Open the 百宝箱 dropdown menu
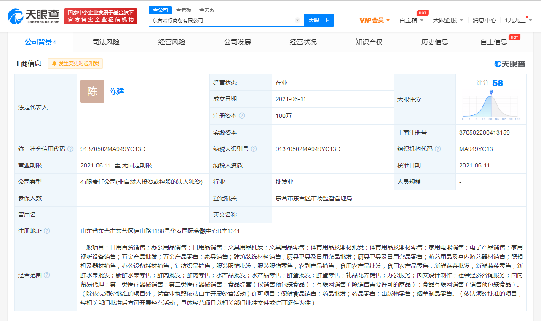541x321 pixels. click(x=411, y=20)
